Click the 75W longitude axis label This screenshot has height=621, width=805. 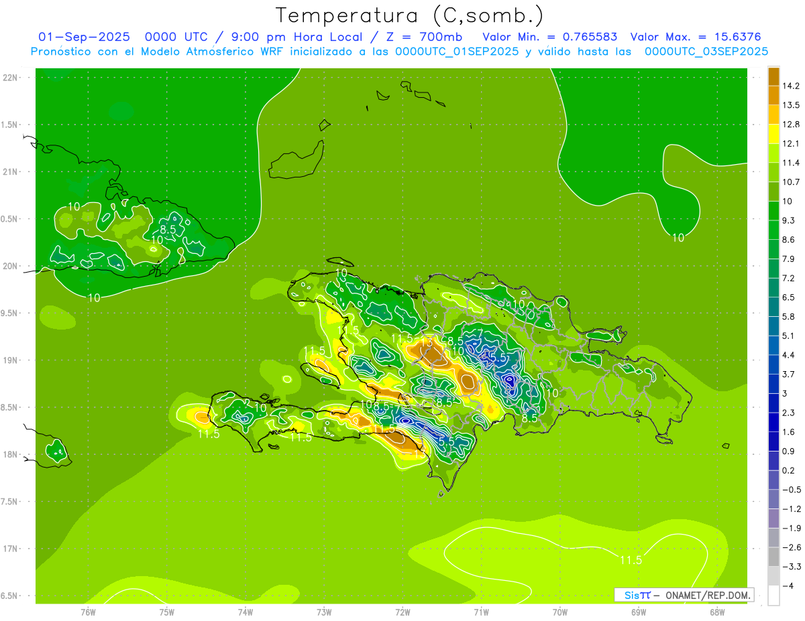point(167,612)
